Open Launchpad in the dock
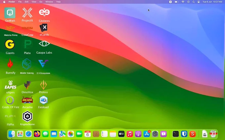The width and height of the screenshot is (225, 140). [20, 134]
